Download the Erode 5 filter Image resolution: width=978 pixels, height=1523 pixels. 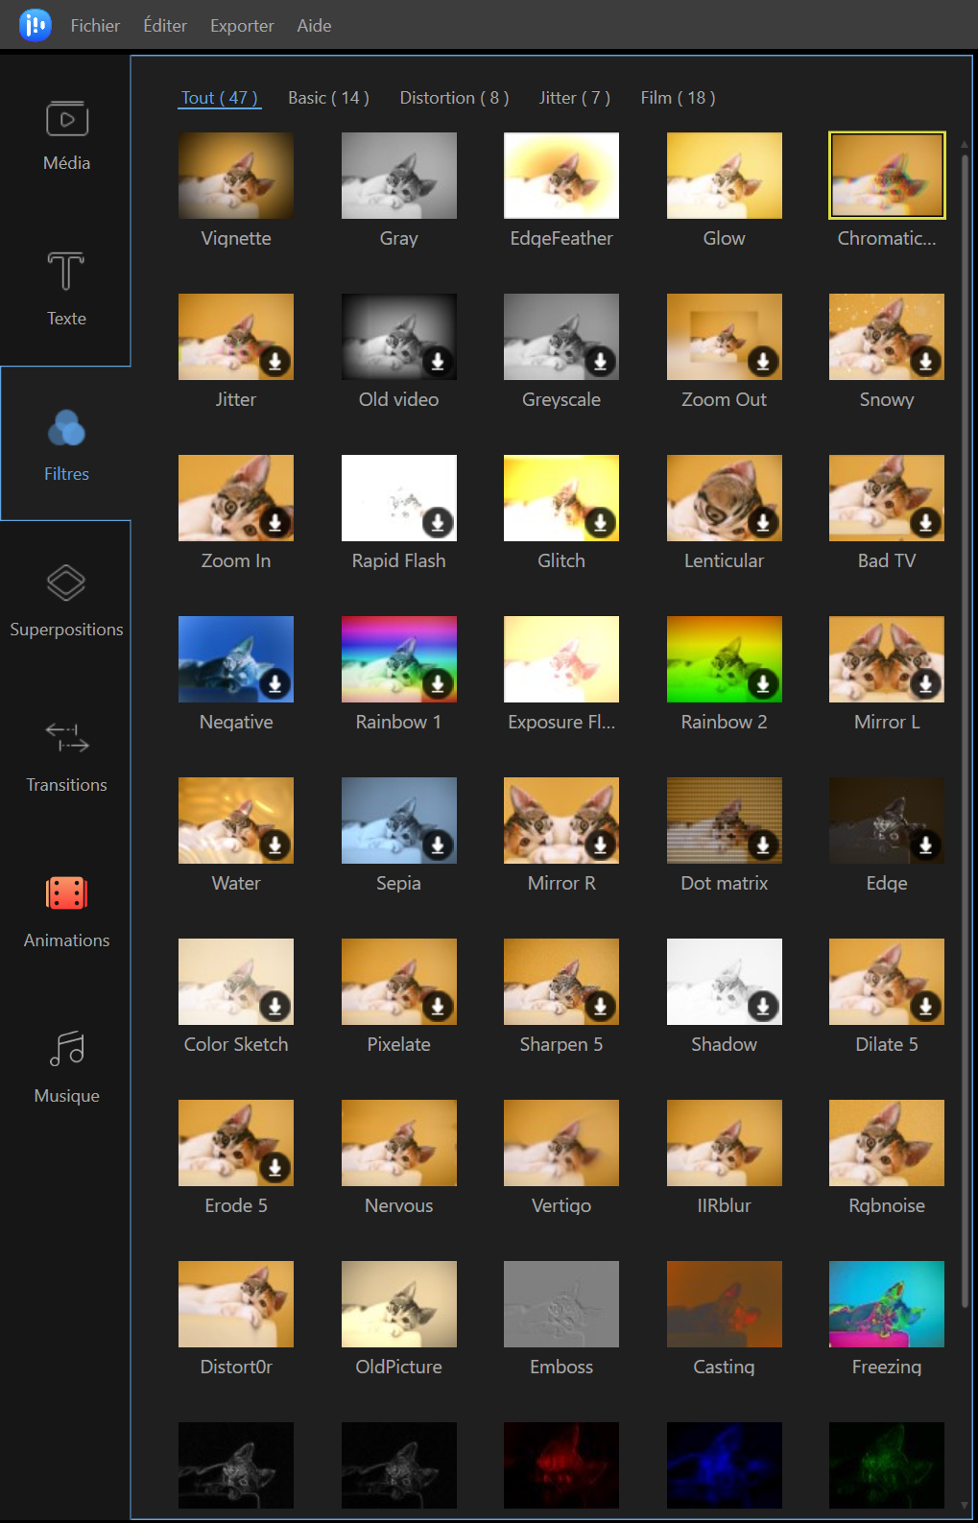click(x=274, y=1168)
